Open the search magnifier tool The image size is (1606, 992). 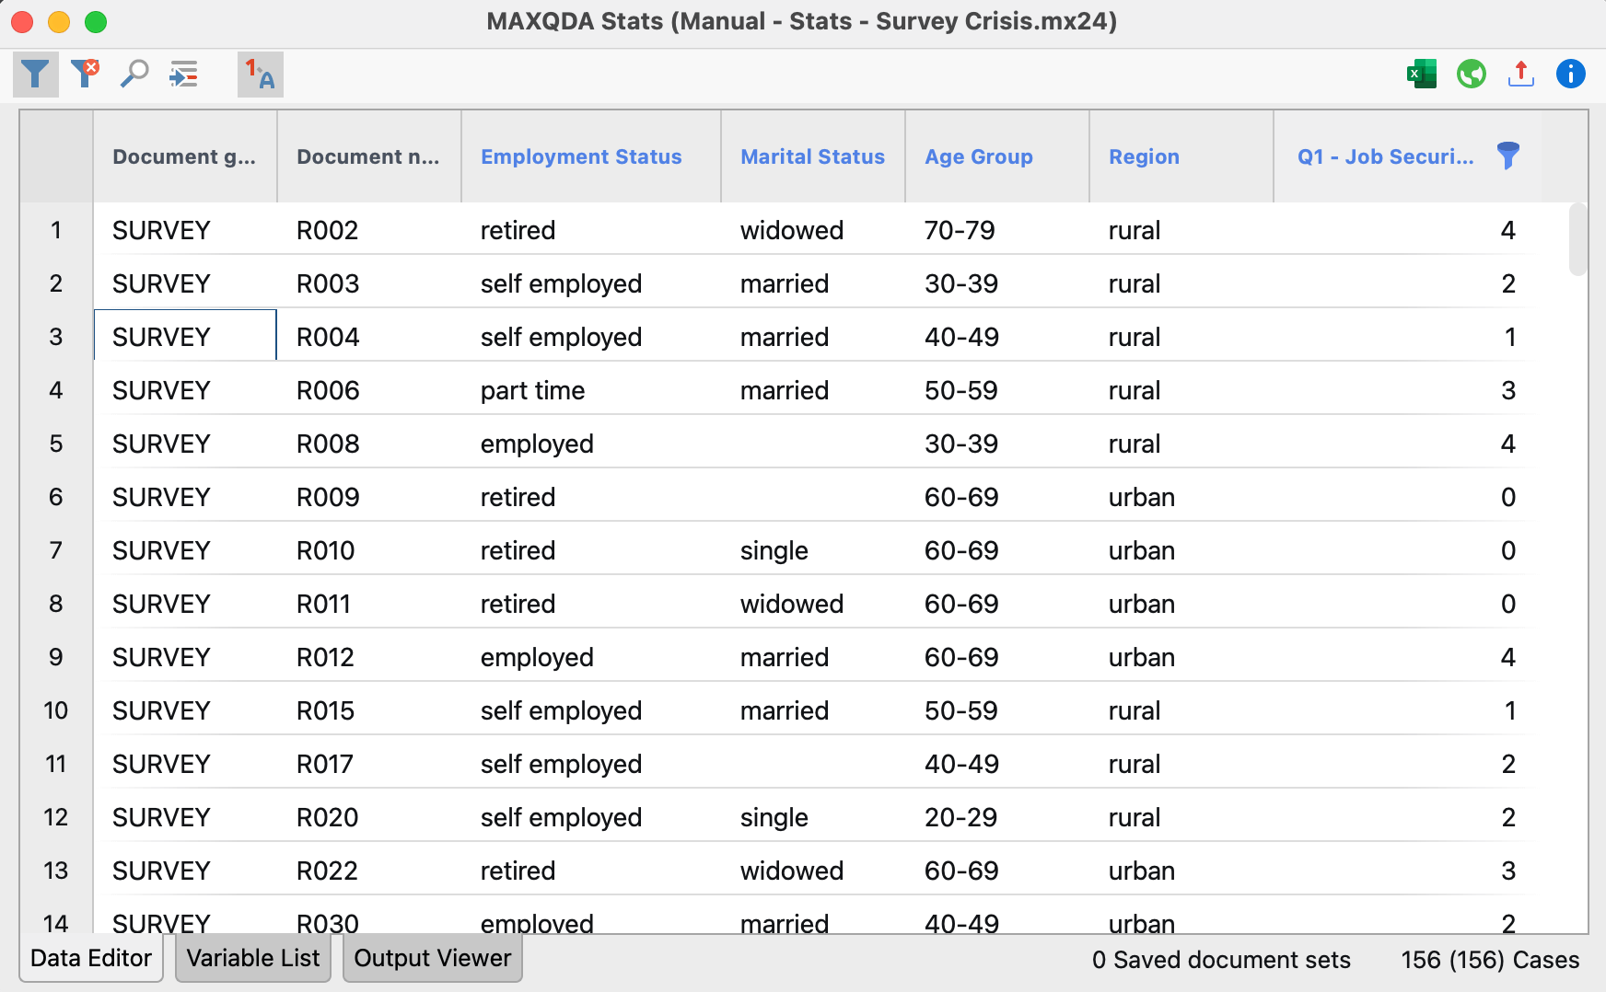(x=134, y=74)
